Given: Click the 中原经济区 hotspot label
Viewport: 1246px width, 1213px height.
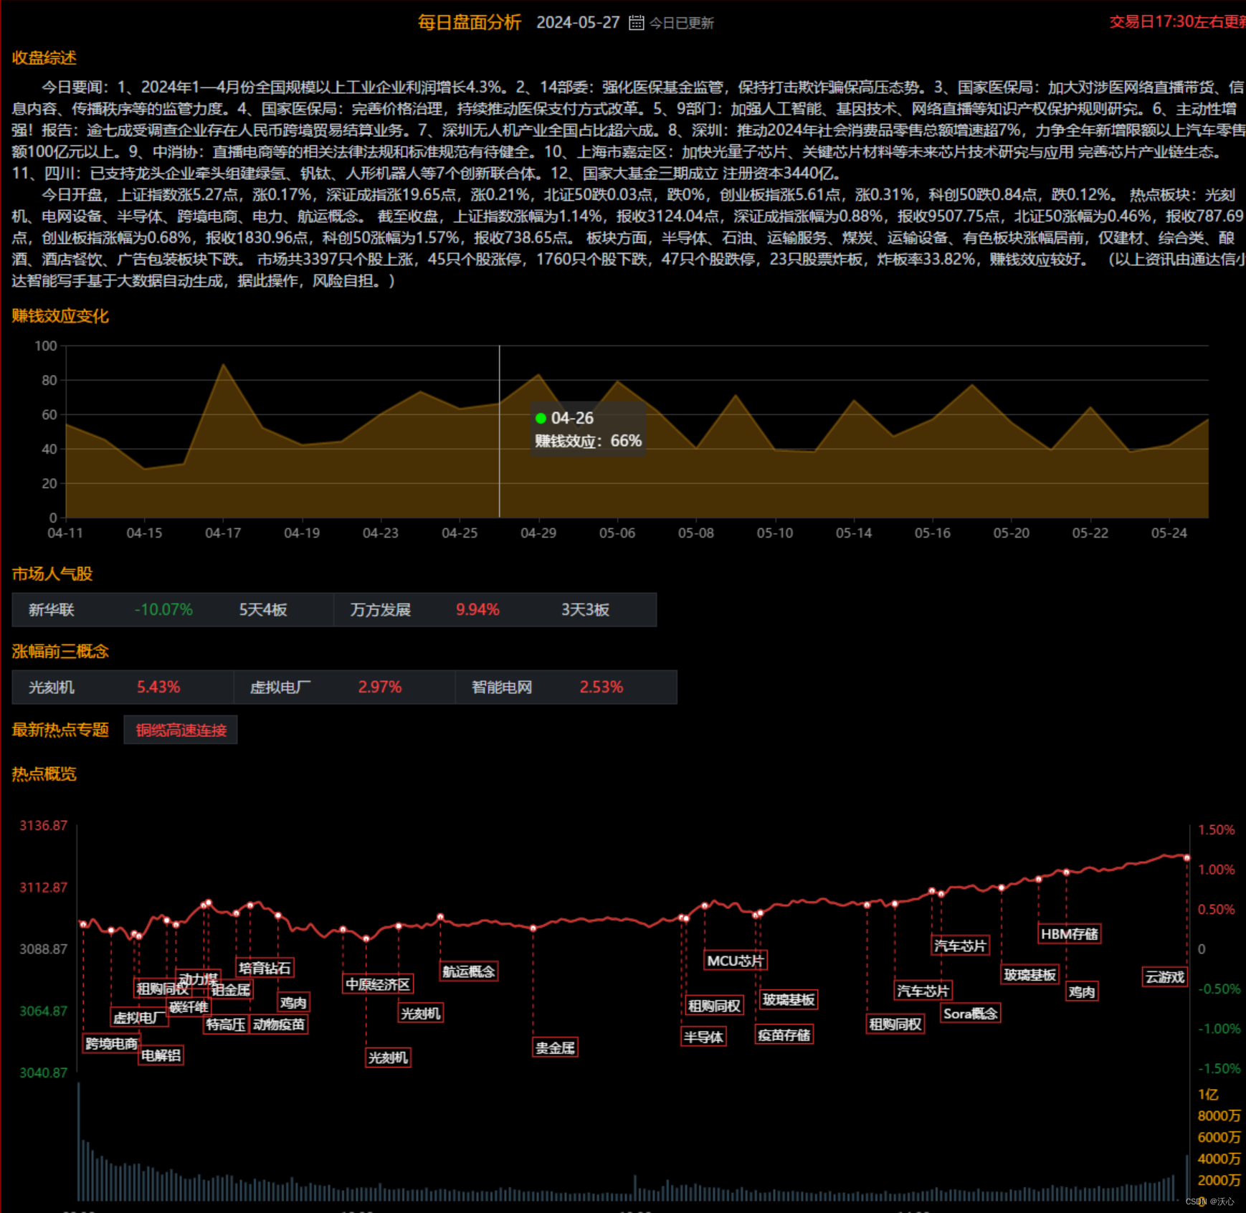Looking at the screenshot, I should coord(378,984).
